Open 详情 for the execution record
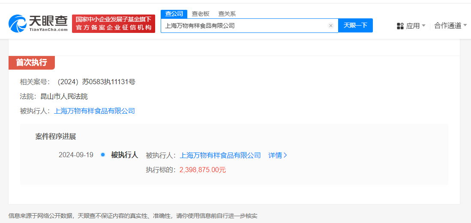The height and width of the screenshot is (223, 471). (278, 156)
